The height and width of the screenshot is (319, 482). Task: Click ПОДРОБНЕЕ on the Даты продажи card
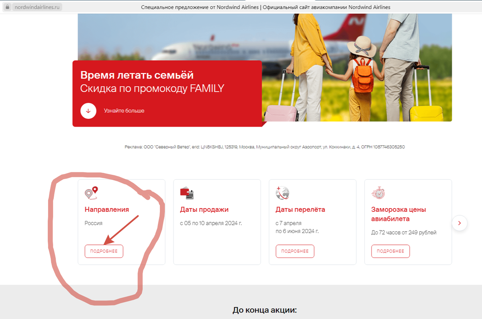pyautogui.click(x=199, y=251)
